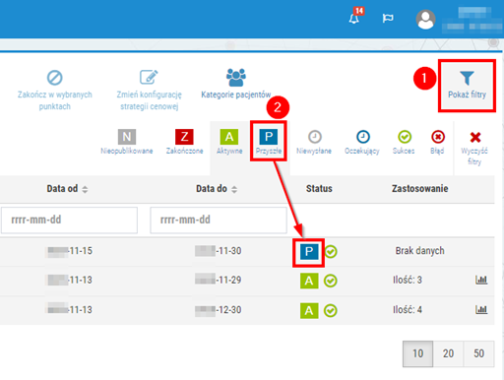Open the user profile avatar

point(425,20)
